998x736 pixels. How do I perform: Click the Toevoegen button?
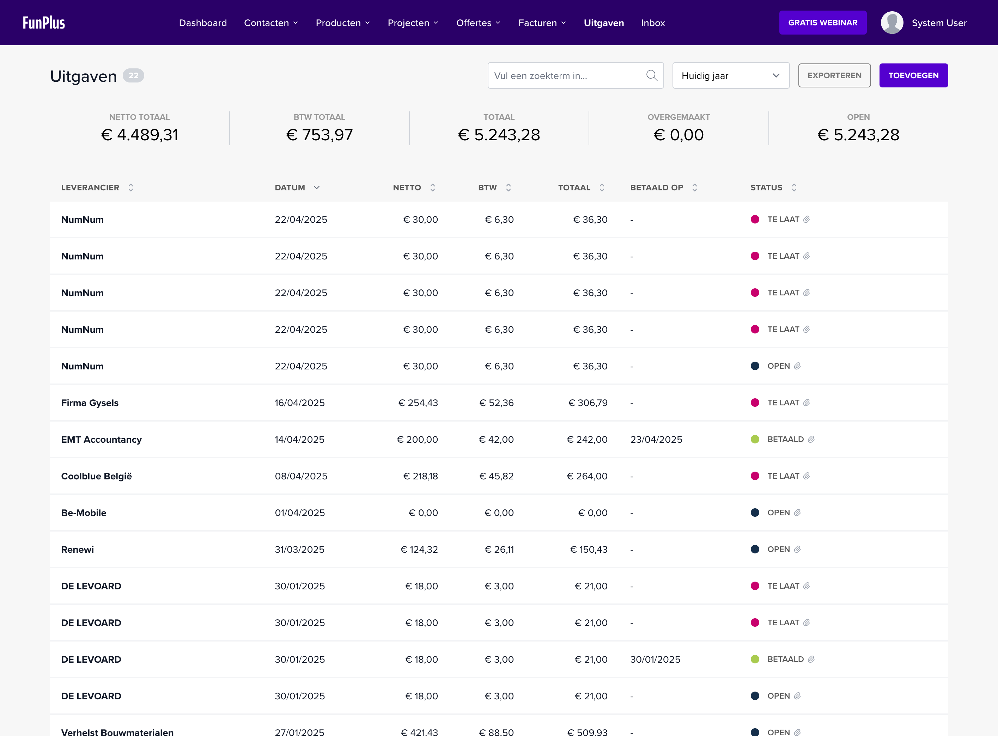tap(913, 76)
